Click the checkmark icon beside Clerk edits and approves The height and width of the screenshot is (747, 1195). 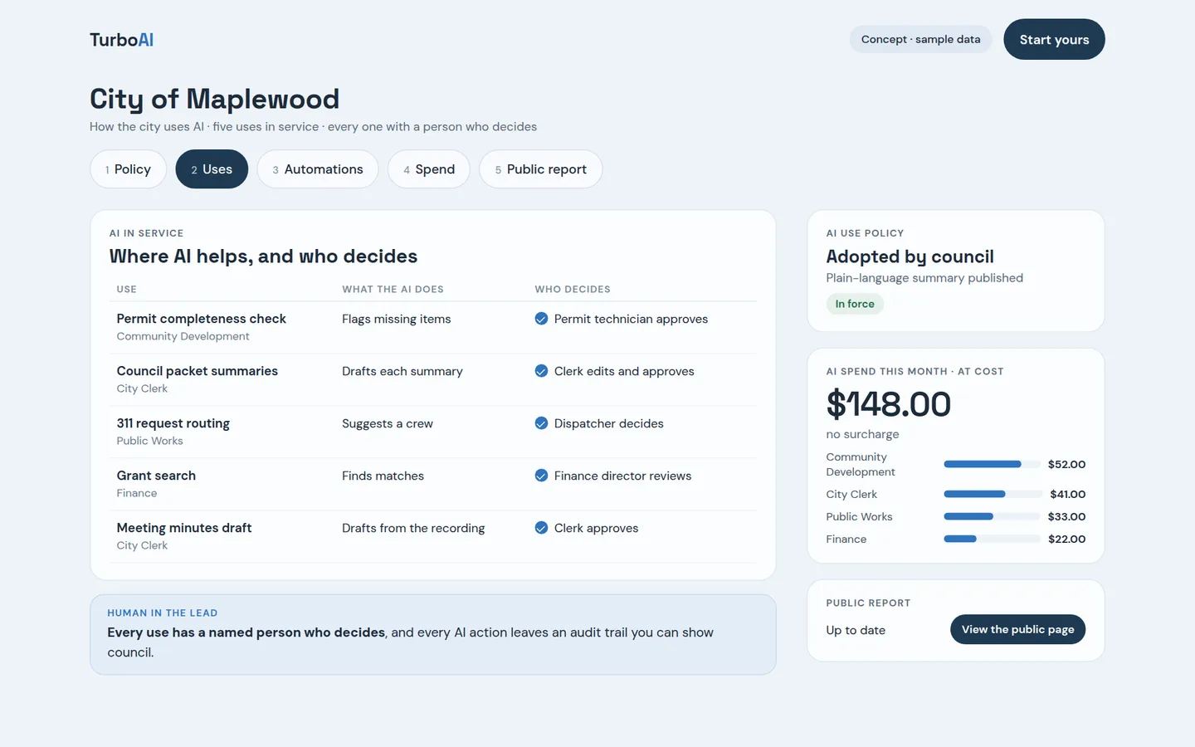coord(541,371)
